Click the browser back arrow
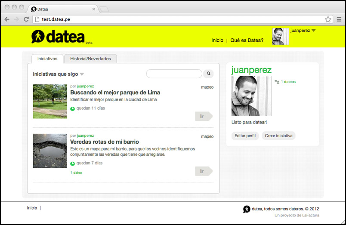The width and height of the screenshot is (346, 225). (x=7, y=19)
